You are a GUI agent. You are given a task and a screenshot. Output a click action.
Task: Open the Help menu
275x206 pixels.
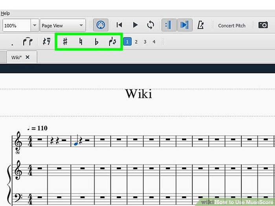click(5, 13)
